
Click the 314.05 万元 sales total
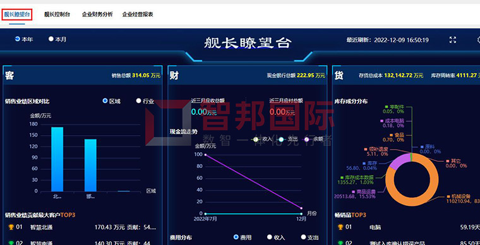pos(147,76)
